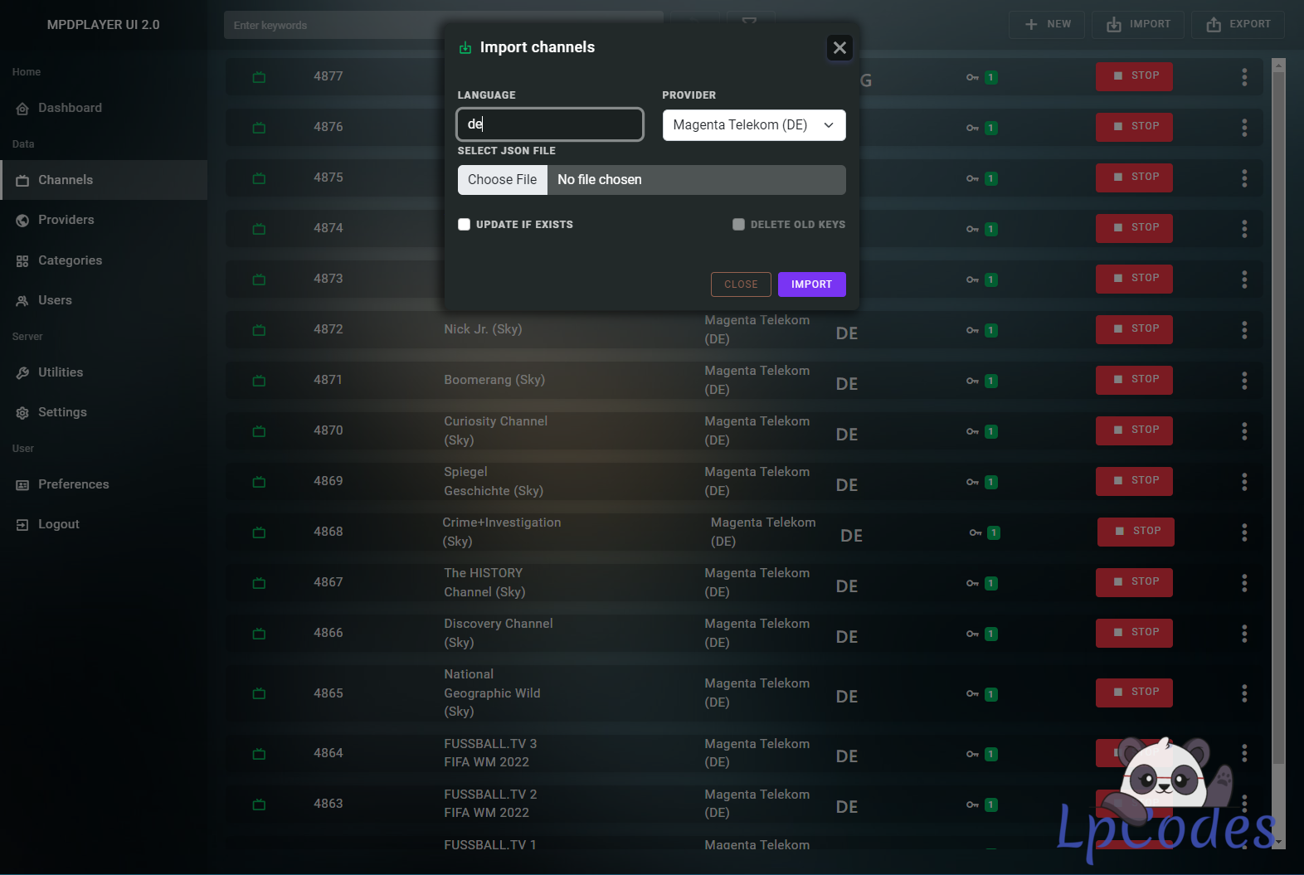Click the Settings gear icon in sidebar
Screen dimensions: 1304x875
(x=22, y=413)
